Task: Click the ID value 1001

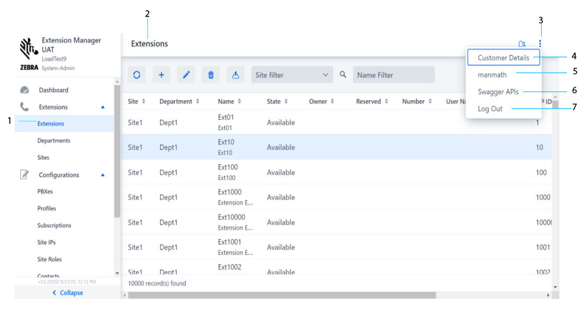Action: point(543,247)
